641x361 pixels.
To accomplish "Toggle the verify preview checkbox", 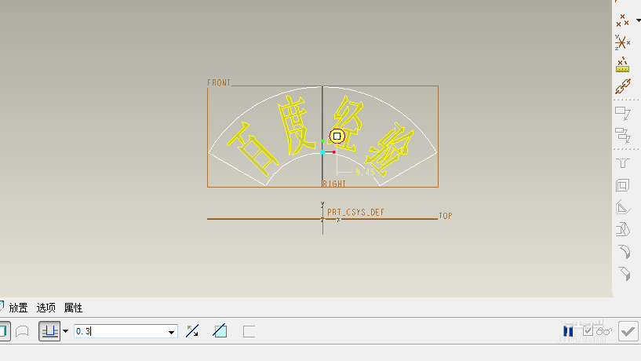I will [x=588, y=330].
